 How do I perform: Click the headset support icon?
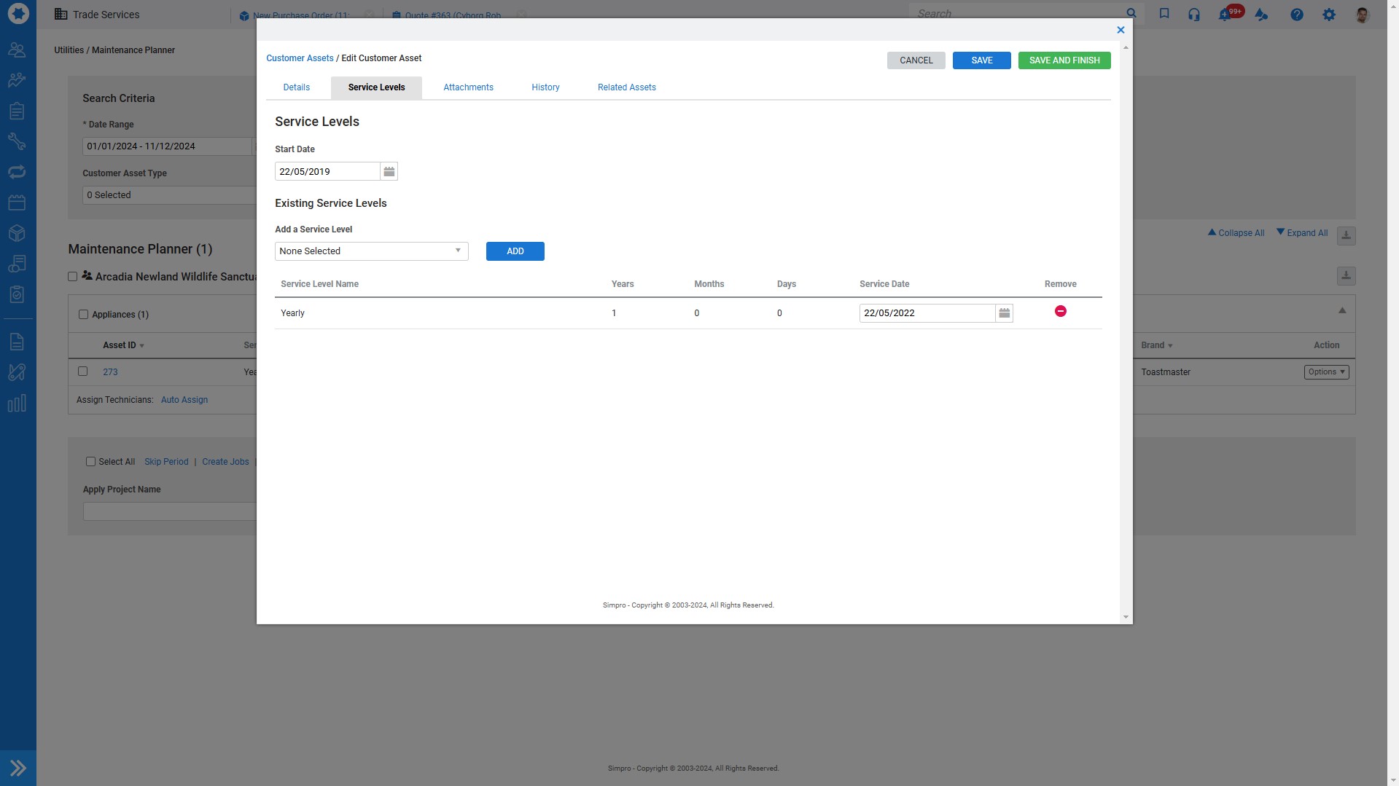[x=1193, y=15]
